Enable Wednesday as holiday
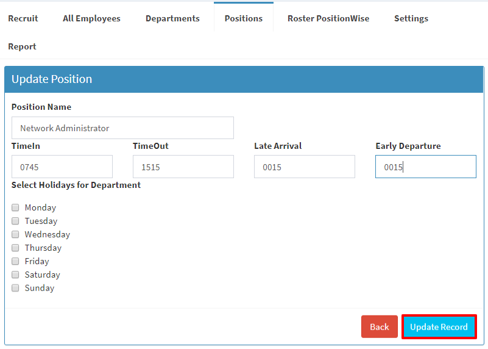 (x=15, y=234)
